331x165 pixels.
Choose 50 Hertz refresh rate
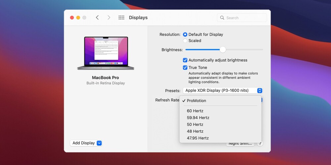220,125
